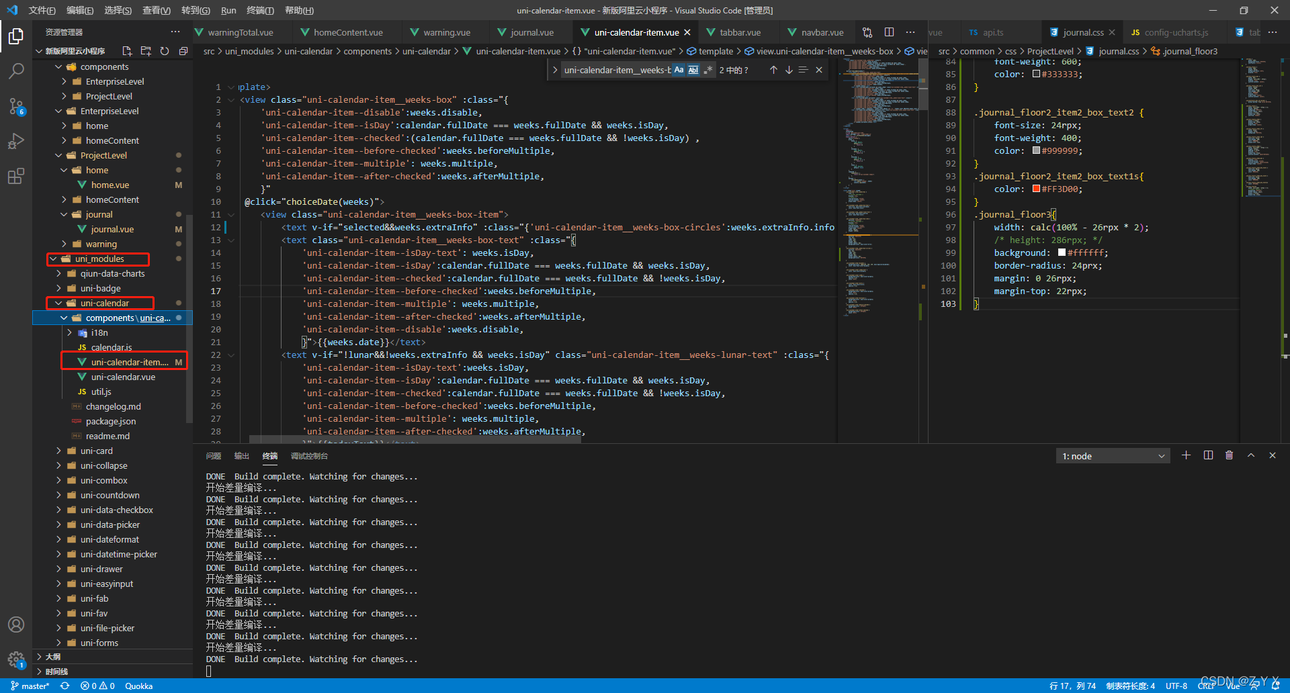The image size is (1290, 693).
Task: Open the 文件(F) menu
Action: pos(42,10)
